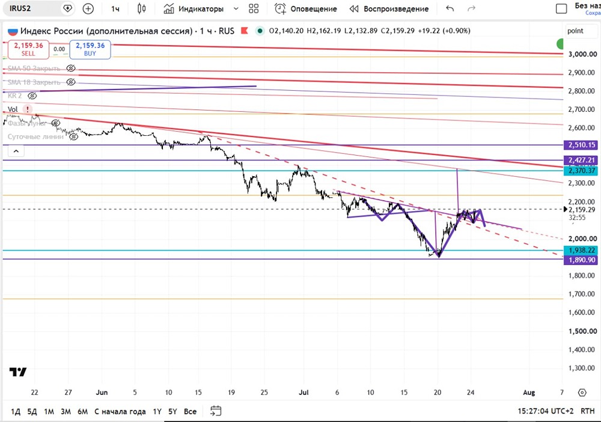
Task: Click the BUY 2,159.36 button
Action: [x=90, y=49]
